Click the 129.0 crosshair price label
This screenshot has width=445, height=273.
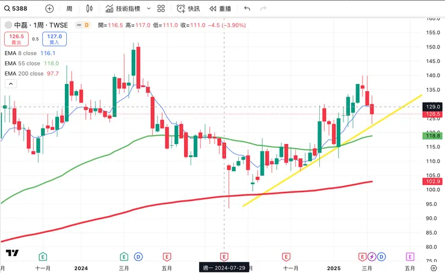(x=433, y=107)
